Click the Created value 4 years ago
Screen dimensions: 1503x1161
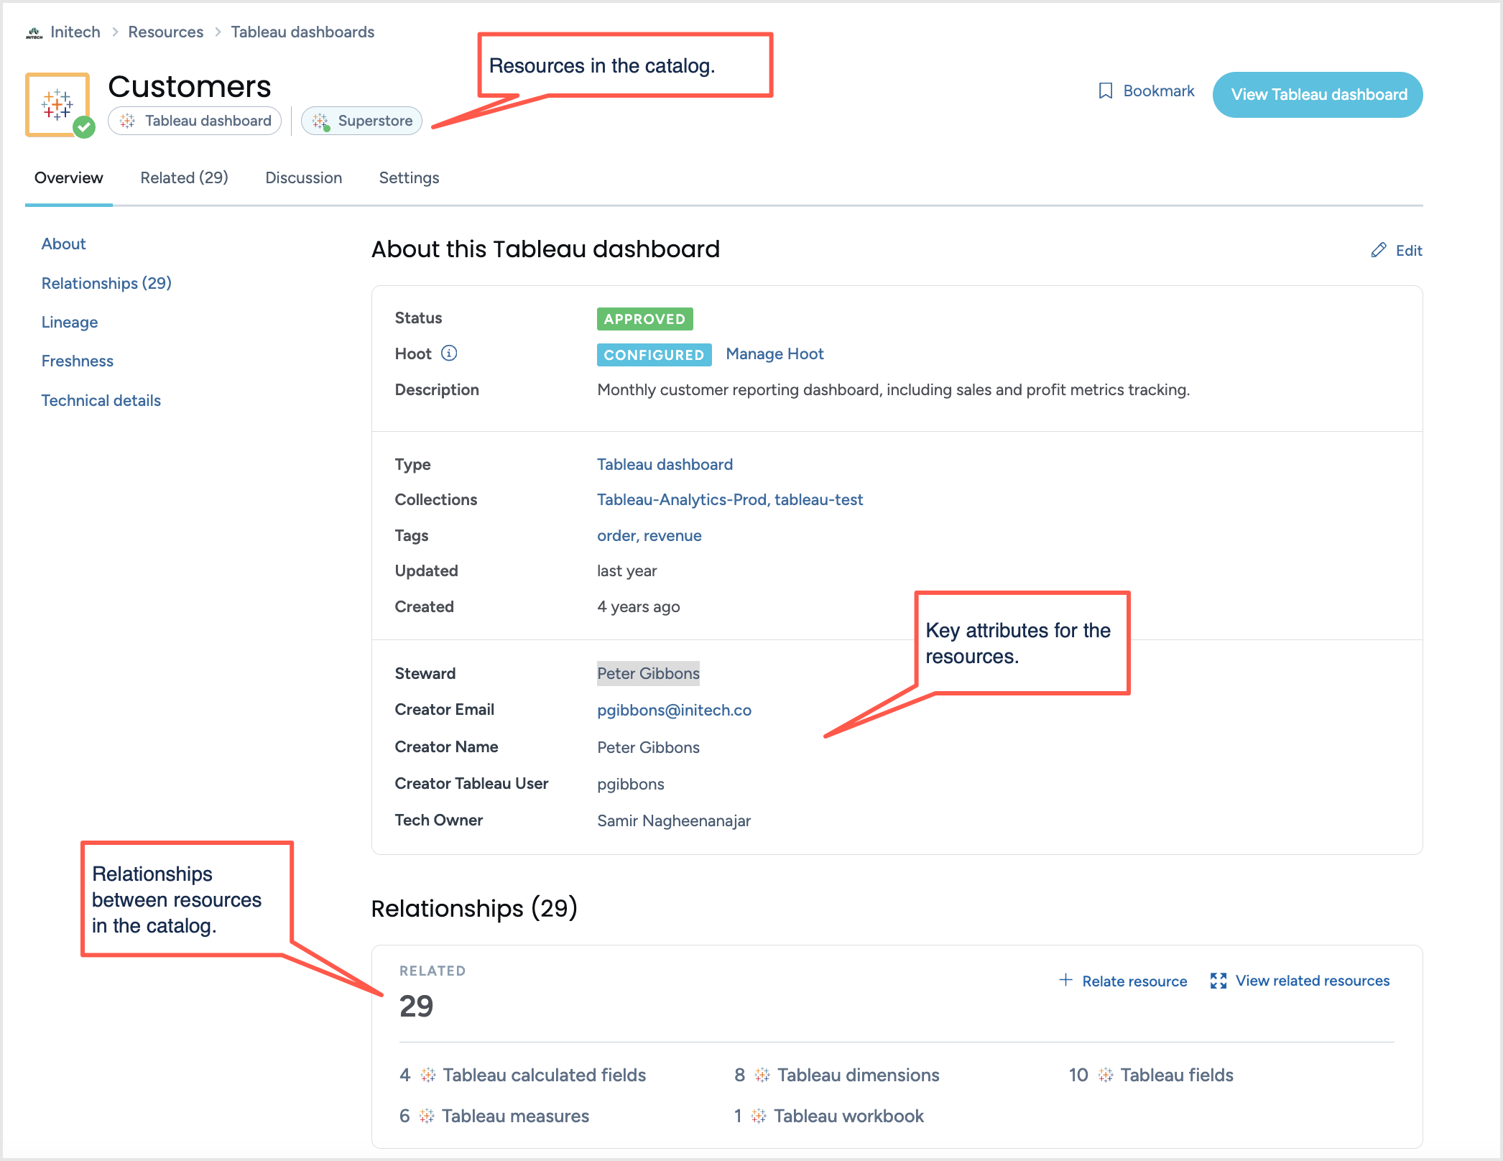click(638, 607)
